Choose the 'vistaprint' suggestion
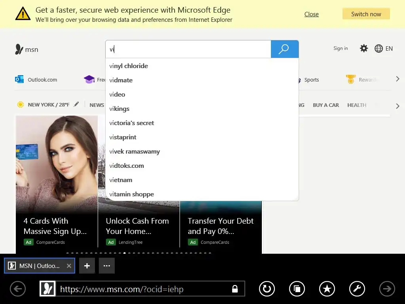 (x=202, y=137)
